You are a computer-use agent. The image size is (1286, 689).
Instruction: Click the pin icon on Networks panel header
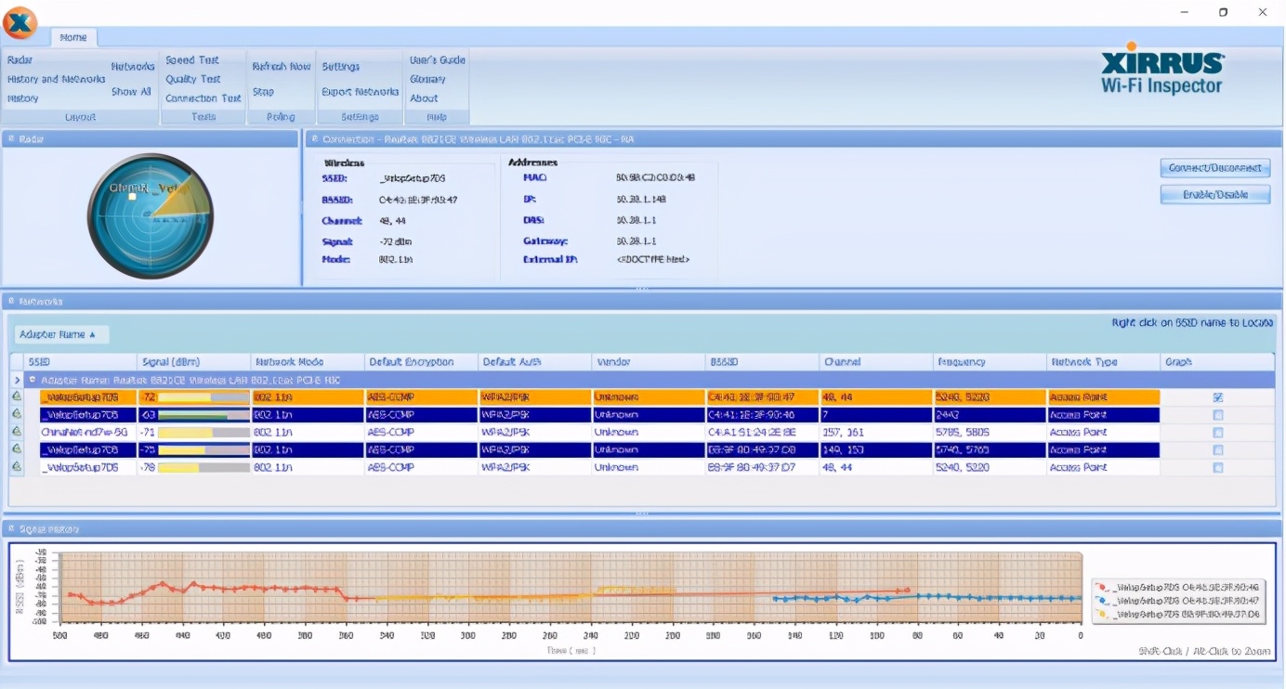coord(10,302)
